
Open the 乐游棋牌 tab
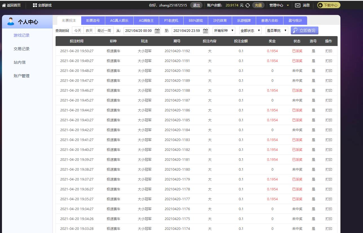point(244,21)
